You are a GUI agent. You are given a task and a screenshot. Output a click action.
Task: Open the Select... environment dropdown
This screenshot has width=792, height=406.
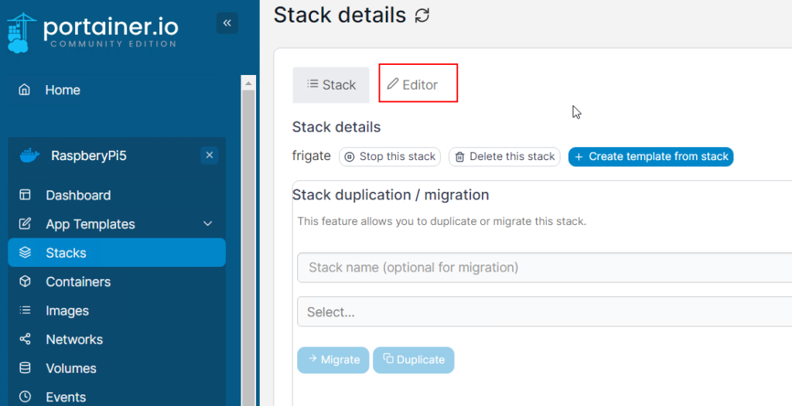click(x=544, y=312)
